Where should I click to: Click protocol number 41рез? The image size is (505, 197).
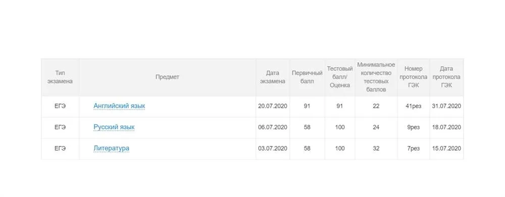[x=414, y=106]
